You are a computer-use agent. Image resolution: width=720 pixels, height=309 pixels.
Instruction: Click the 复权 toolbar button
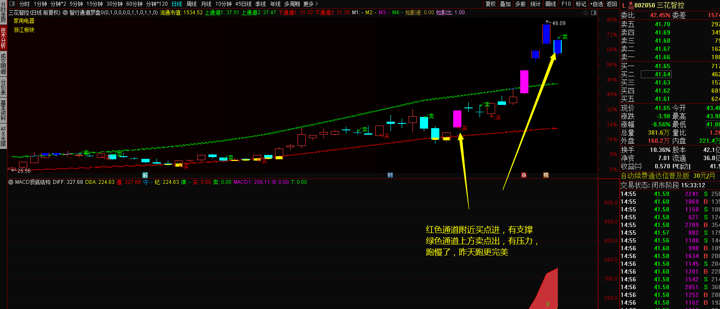point(491,4)
